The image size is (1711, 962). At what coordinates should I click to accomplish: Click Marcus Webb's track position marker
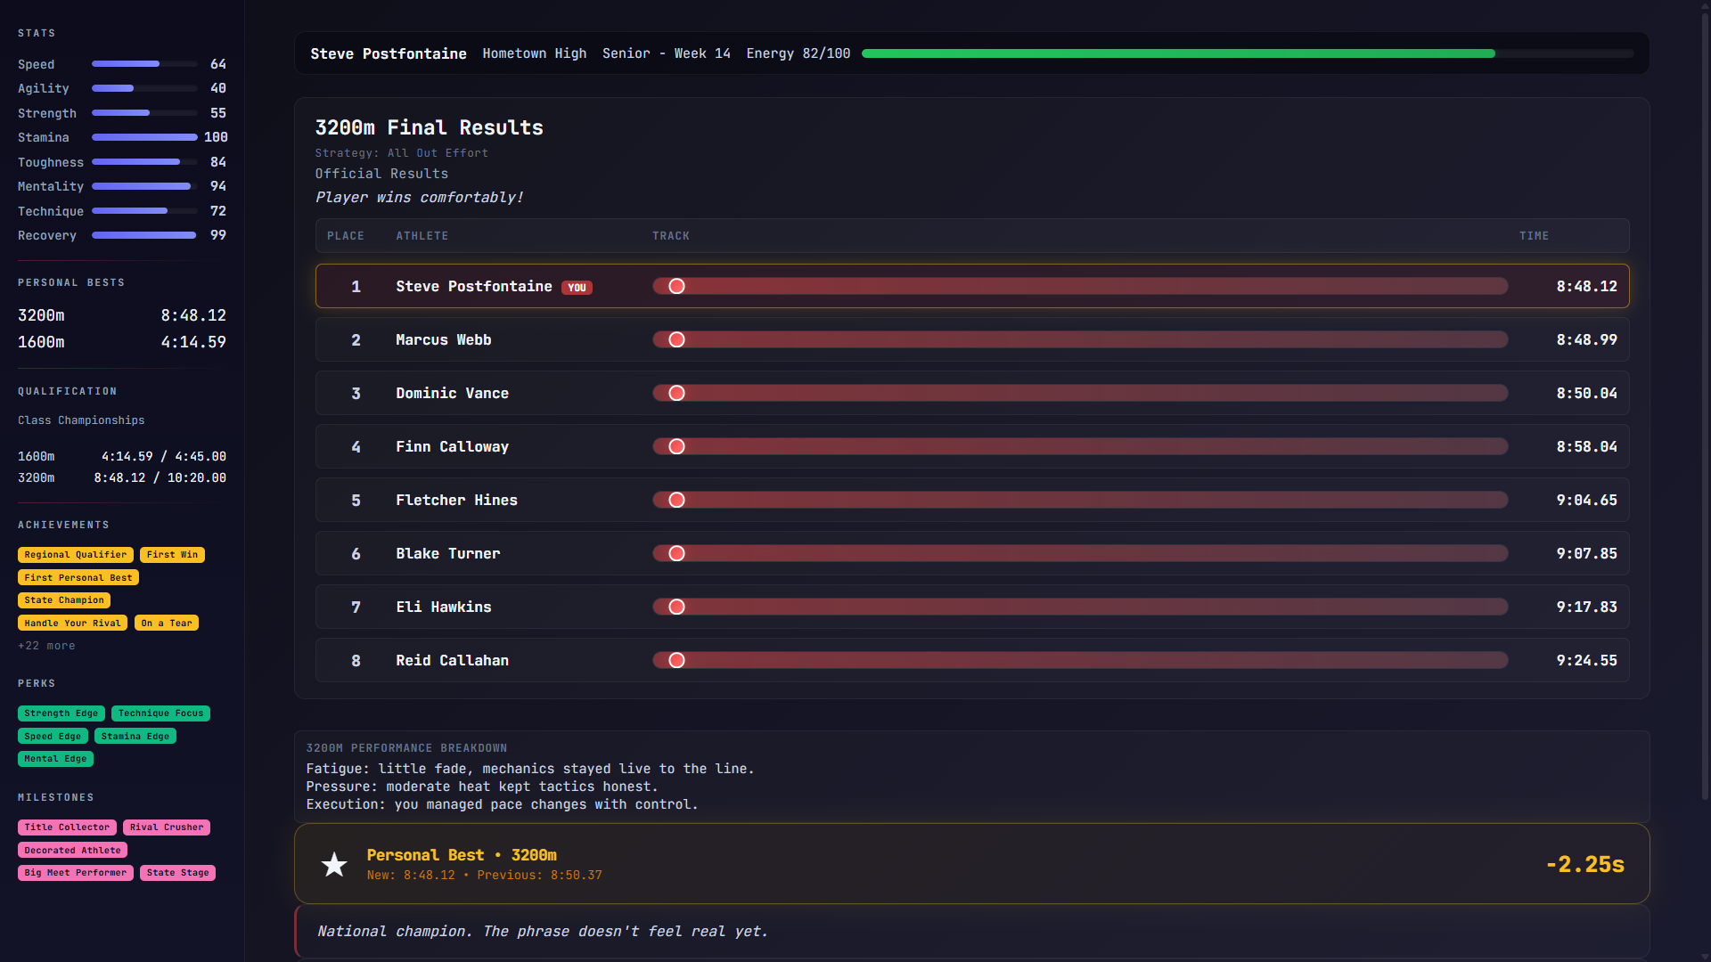[x=676, y=339]
